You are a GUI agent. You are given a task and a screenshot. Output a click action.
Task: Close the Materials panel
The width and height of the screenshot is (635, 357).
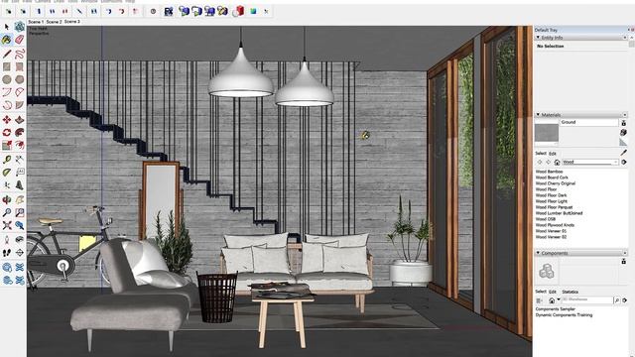tap(625, 115)
